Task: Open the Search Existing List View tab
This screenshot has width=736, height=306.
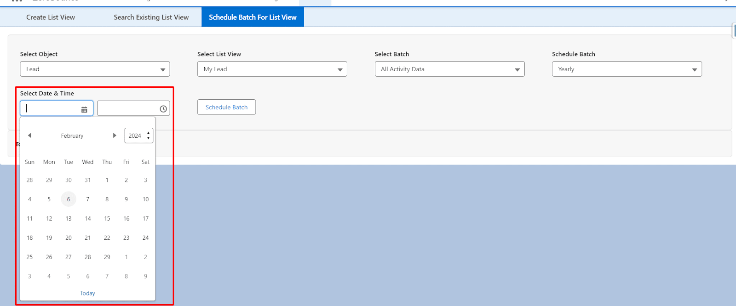Action: (151, 17)
